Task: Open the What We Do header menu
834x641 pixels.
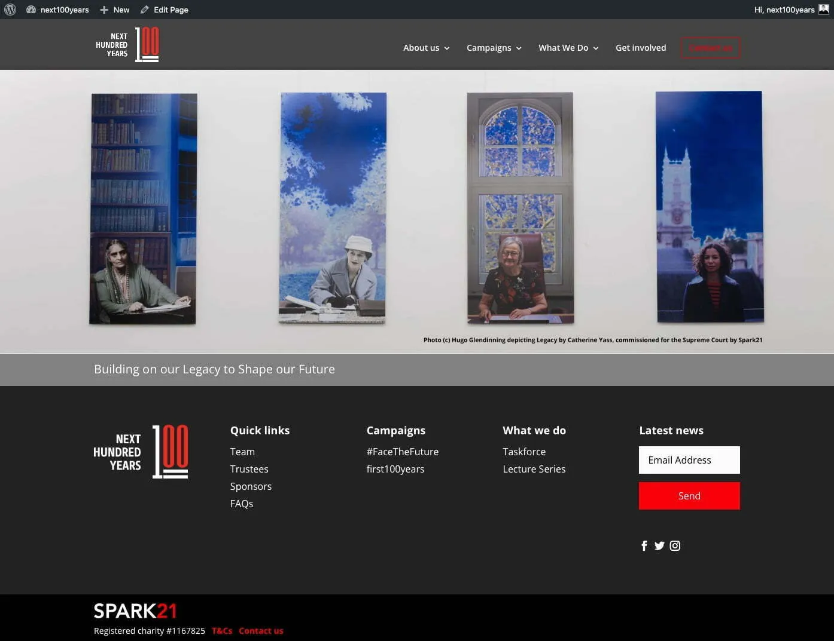Action: point(563,48)
